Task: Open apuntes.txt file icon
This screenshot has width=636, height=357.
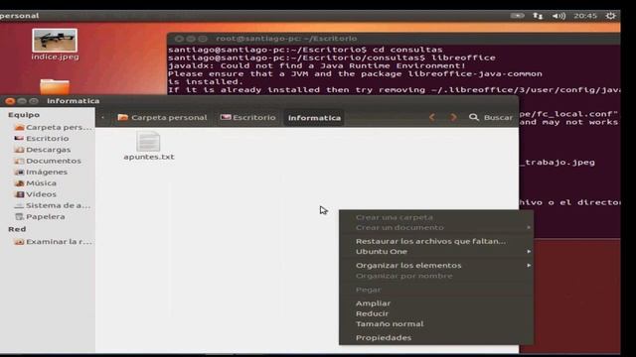Action: [x=148, y=142]
